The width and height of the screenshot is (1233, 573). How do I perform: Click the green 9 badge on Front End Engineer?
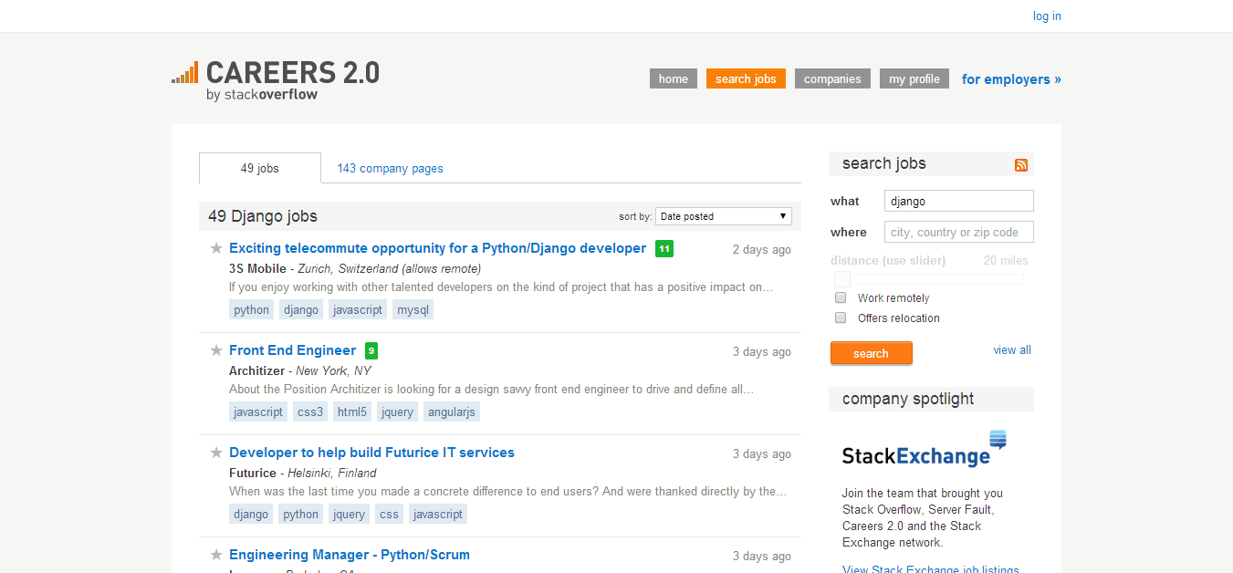click(x=371, y=350)
